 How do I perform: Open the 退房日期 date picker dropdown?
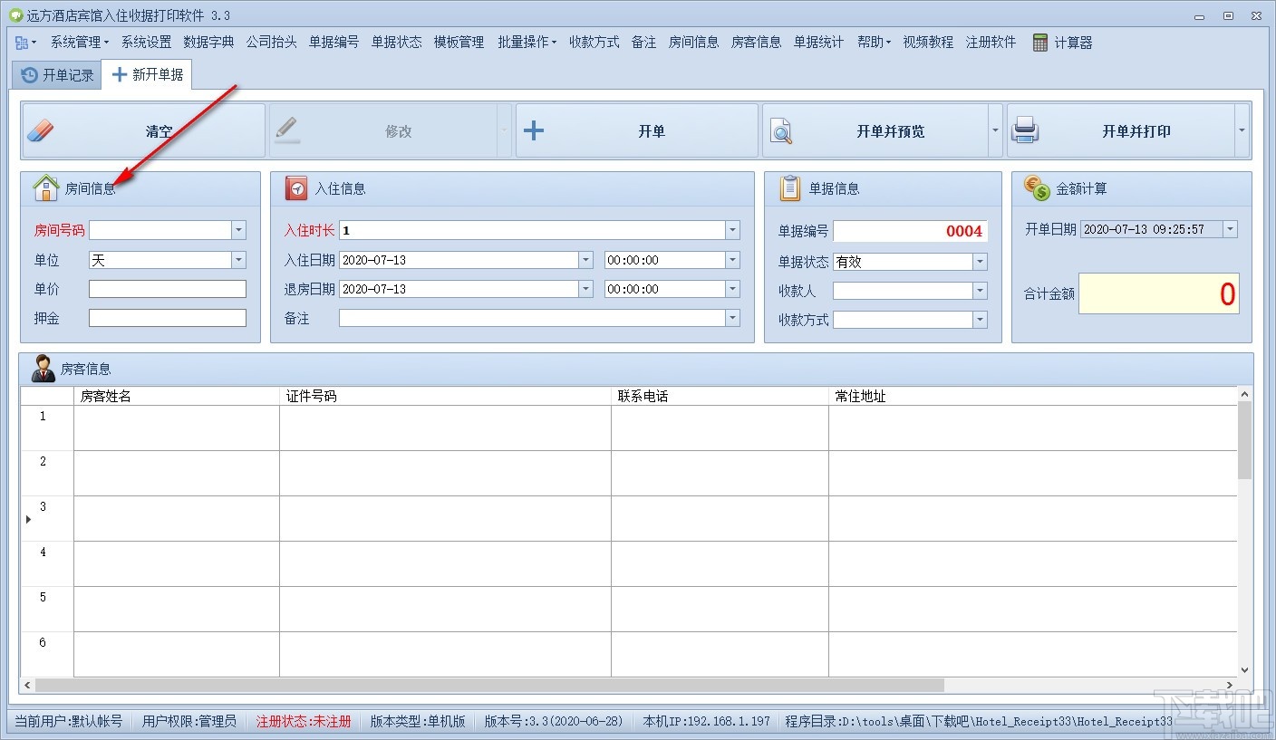[x=585, y=289]
